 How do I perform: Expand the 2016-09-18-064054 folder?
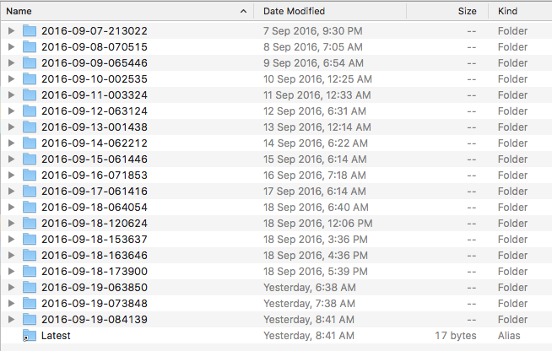(x=11, y=208)
